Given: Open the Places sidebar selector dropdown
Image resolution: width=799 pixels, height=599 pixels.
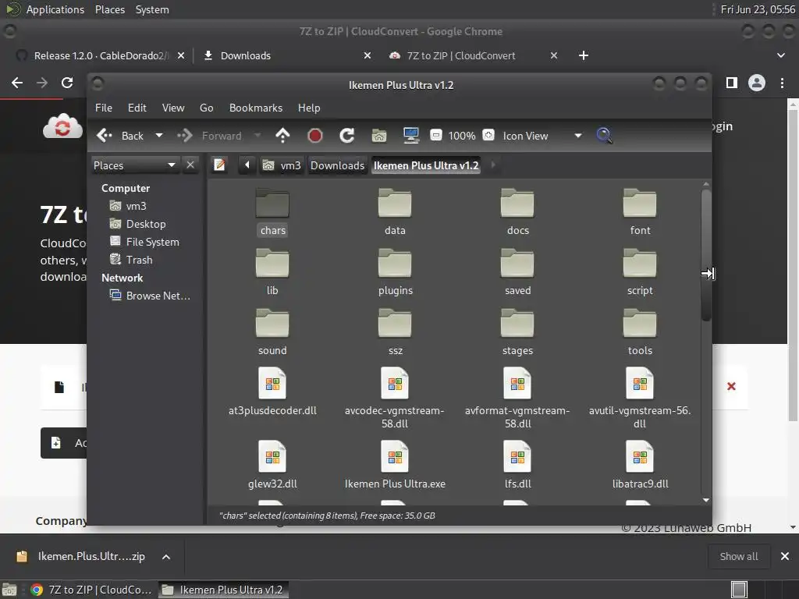Looking at the screenshot, I should point(134,165).
